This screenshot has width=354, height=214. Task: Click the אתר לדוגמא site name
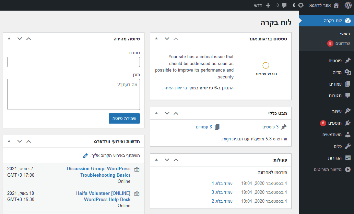coord(320,5)
